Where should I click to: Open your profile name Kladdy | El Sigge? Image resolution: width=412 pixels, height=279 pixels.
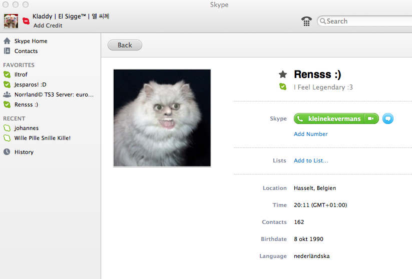71,16
